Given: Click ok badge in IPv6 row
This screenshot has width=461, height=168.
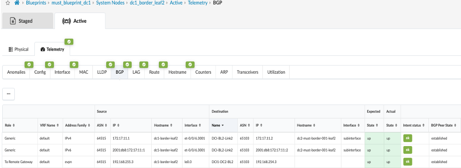Looking at the screenshot, I should click(x=407, y=150).
